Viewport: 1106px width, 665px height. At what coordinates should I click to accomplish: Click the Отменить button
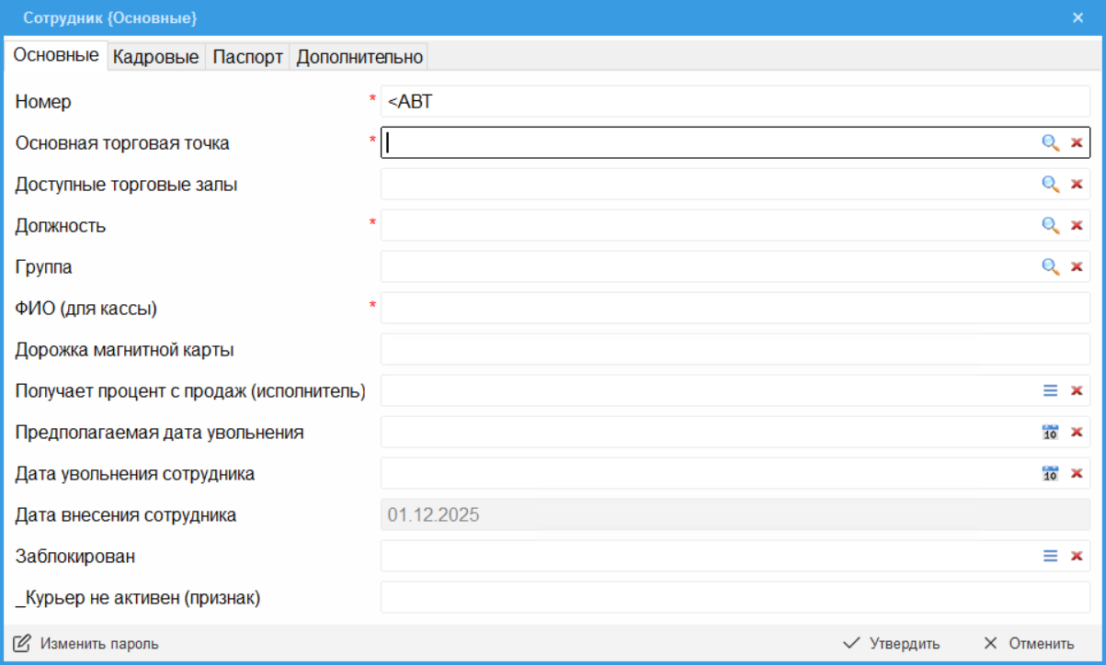[x=1029, y=643]
